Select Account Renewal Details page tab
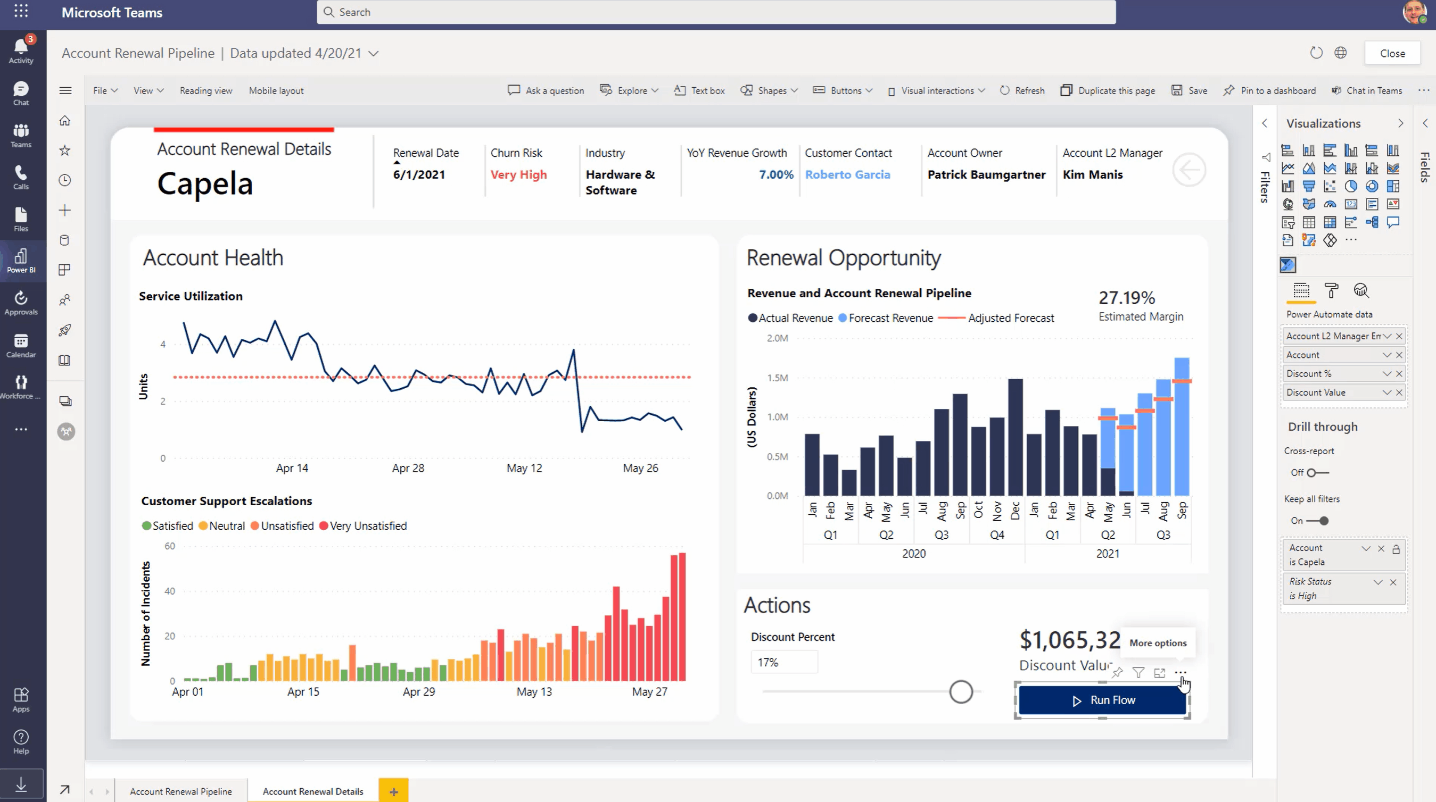The width and height of the screenshot is (1436, 802). pyautogui.click(x=313, y=791)
